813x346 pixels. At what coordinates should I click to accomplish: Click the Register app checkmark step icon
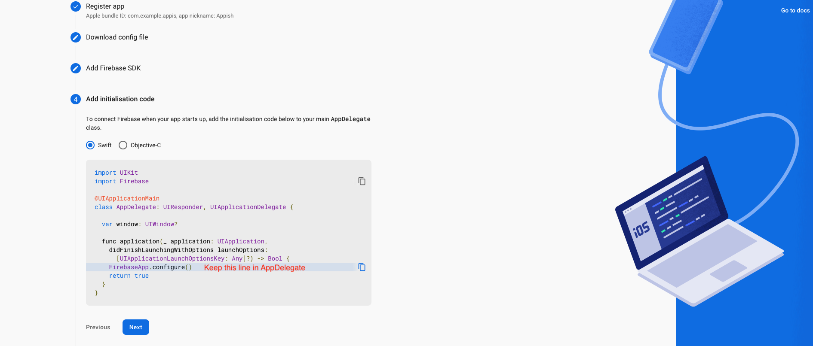(76, 6)
